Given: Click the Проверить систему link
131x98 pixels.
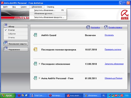Looking at the screenshot, I should tap(113, 49).
